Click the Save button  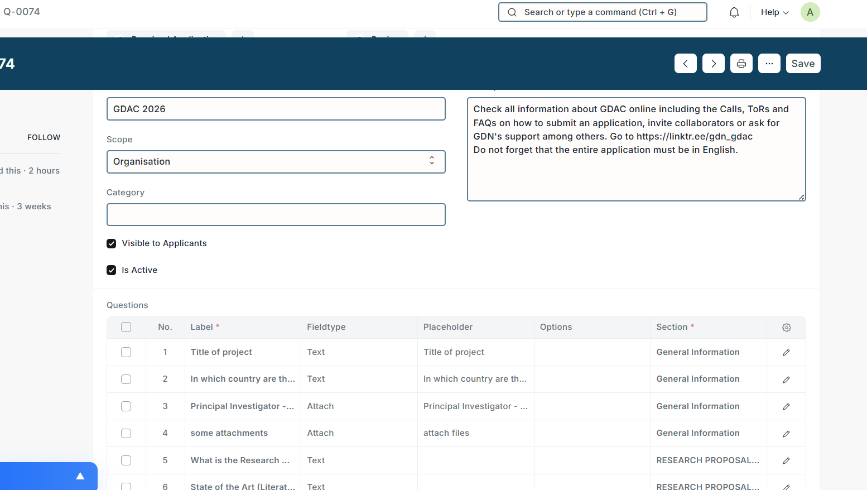(803, 64)
